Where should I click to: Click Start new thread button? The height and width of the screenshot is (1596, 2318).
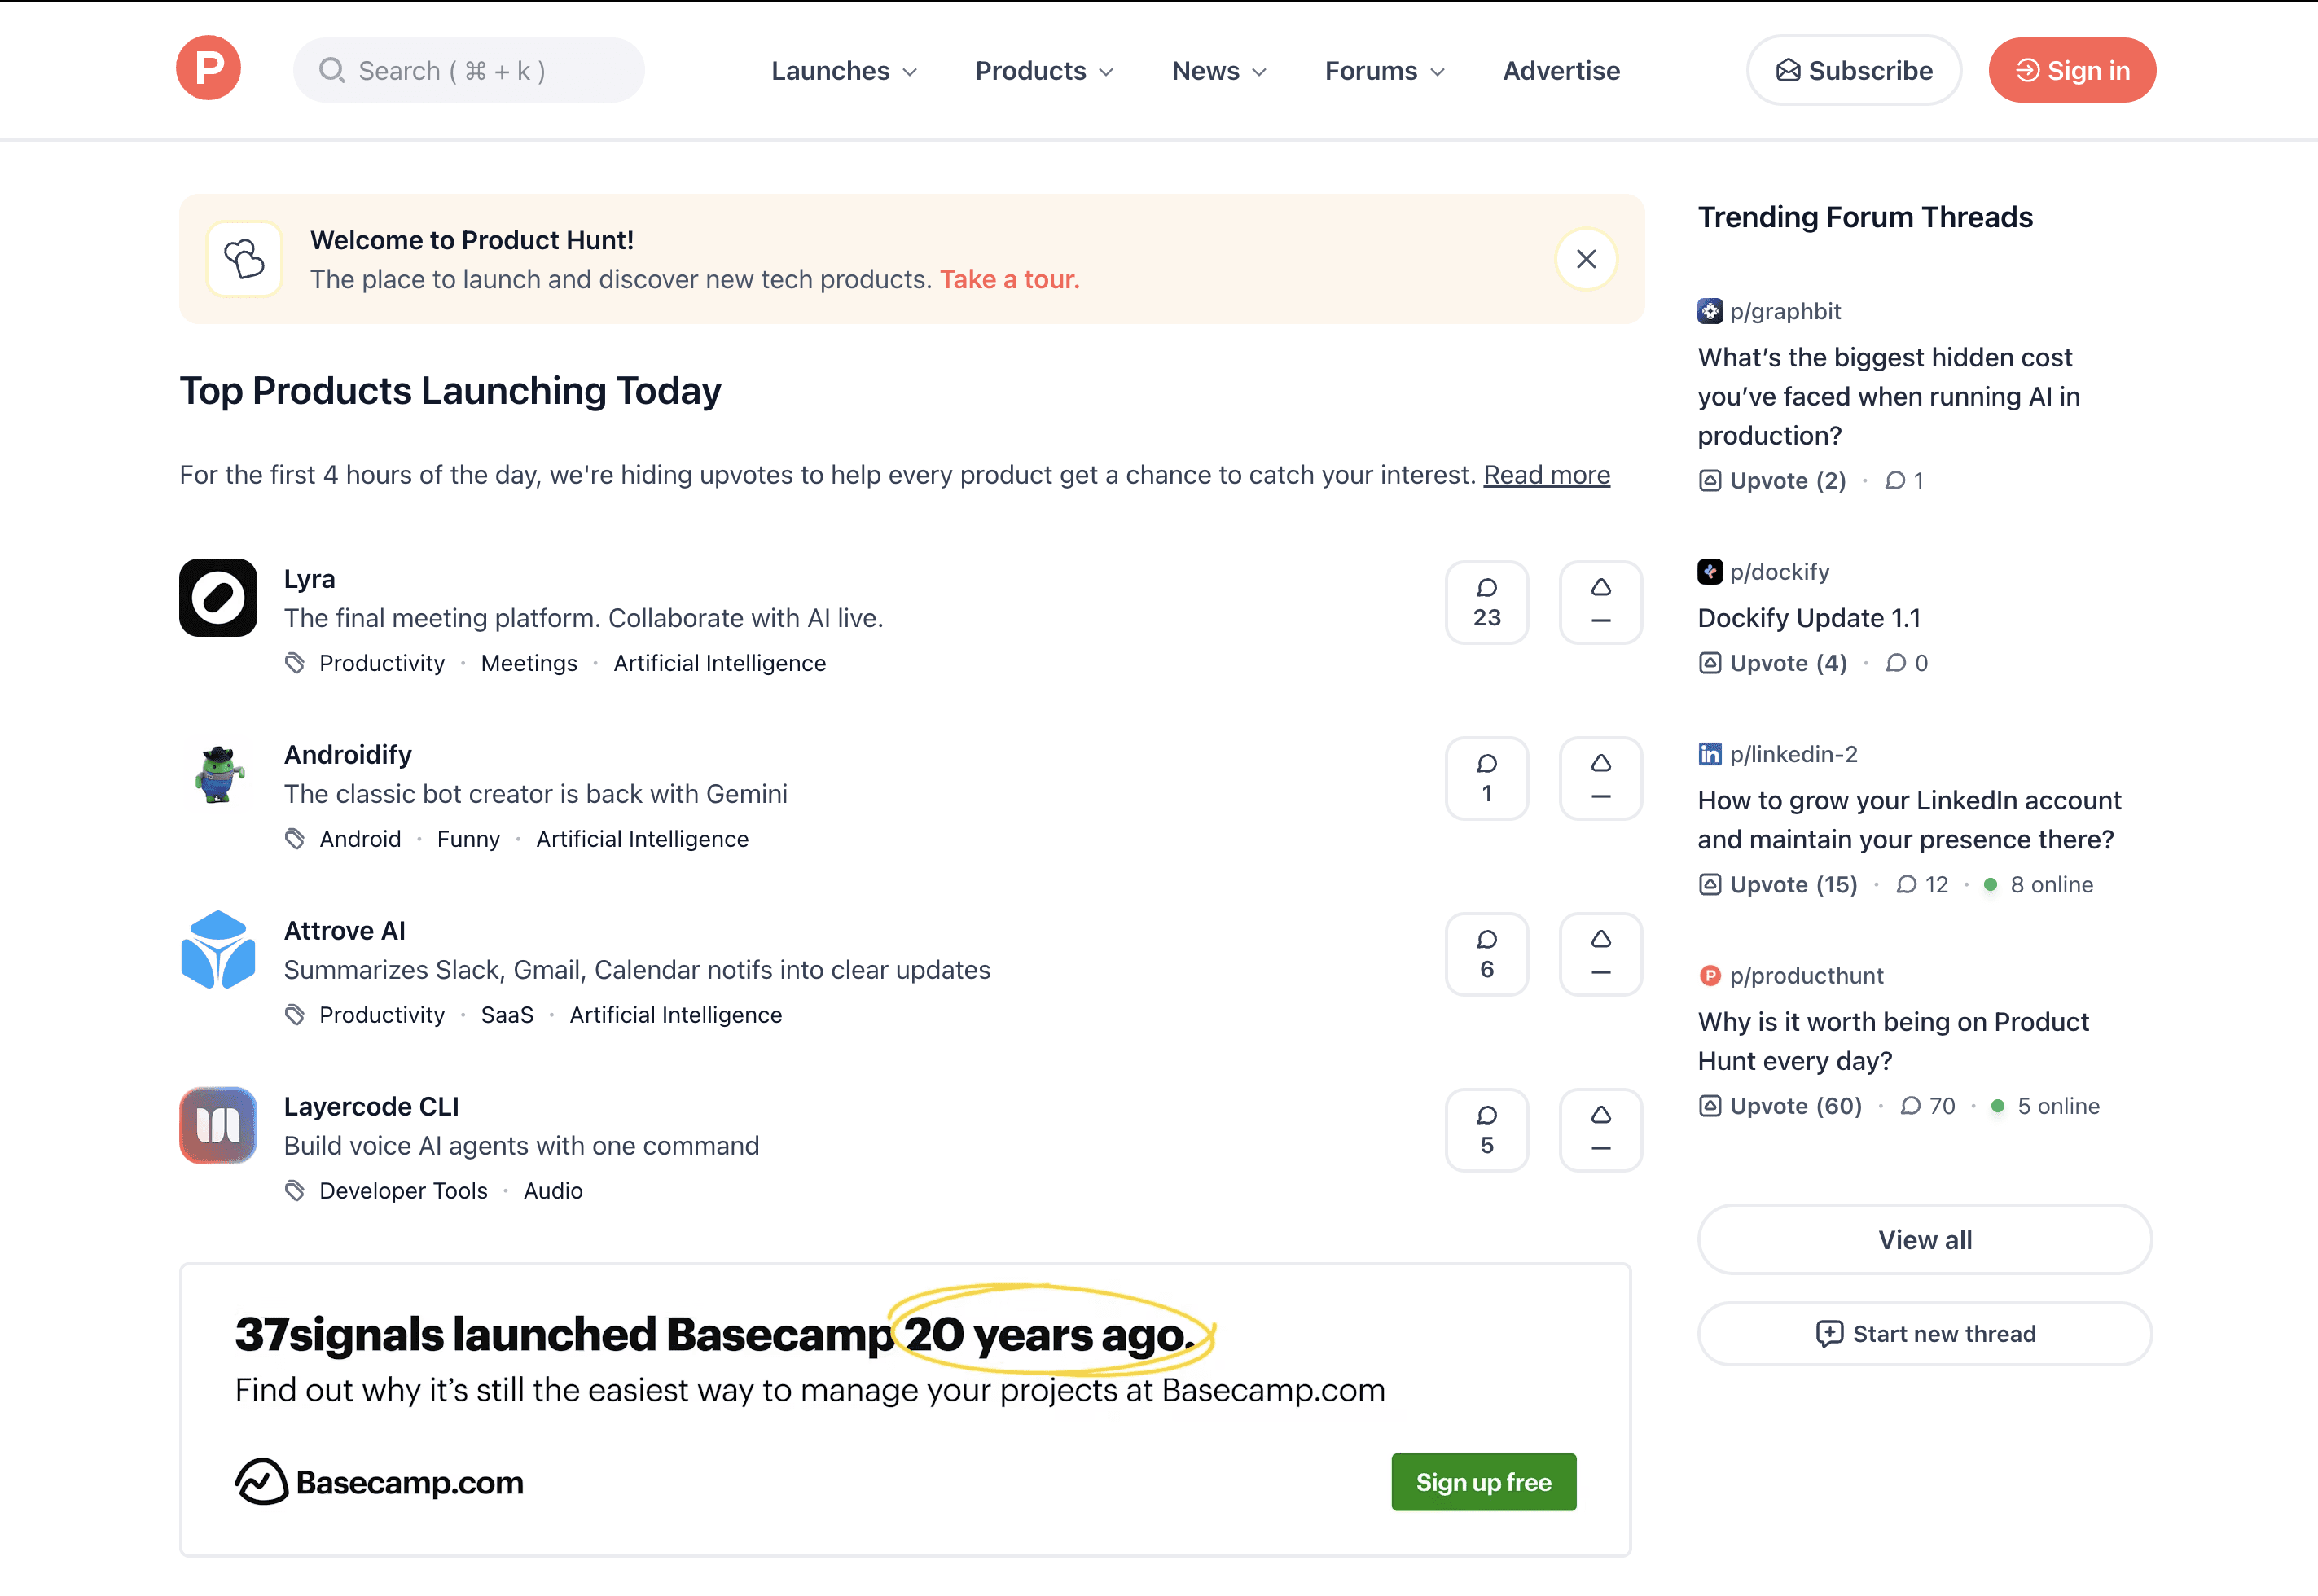(1924, 1334)
